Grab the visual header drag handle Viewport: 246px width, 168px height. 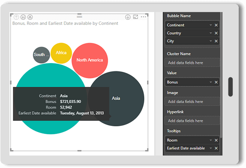pos(79,16)
